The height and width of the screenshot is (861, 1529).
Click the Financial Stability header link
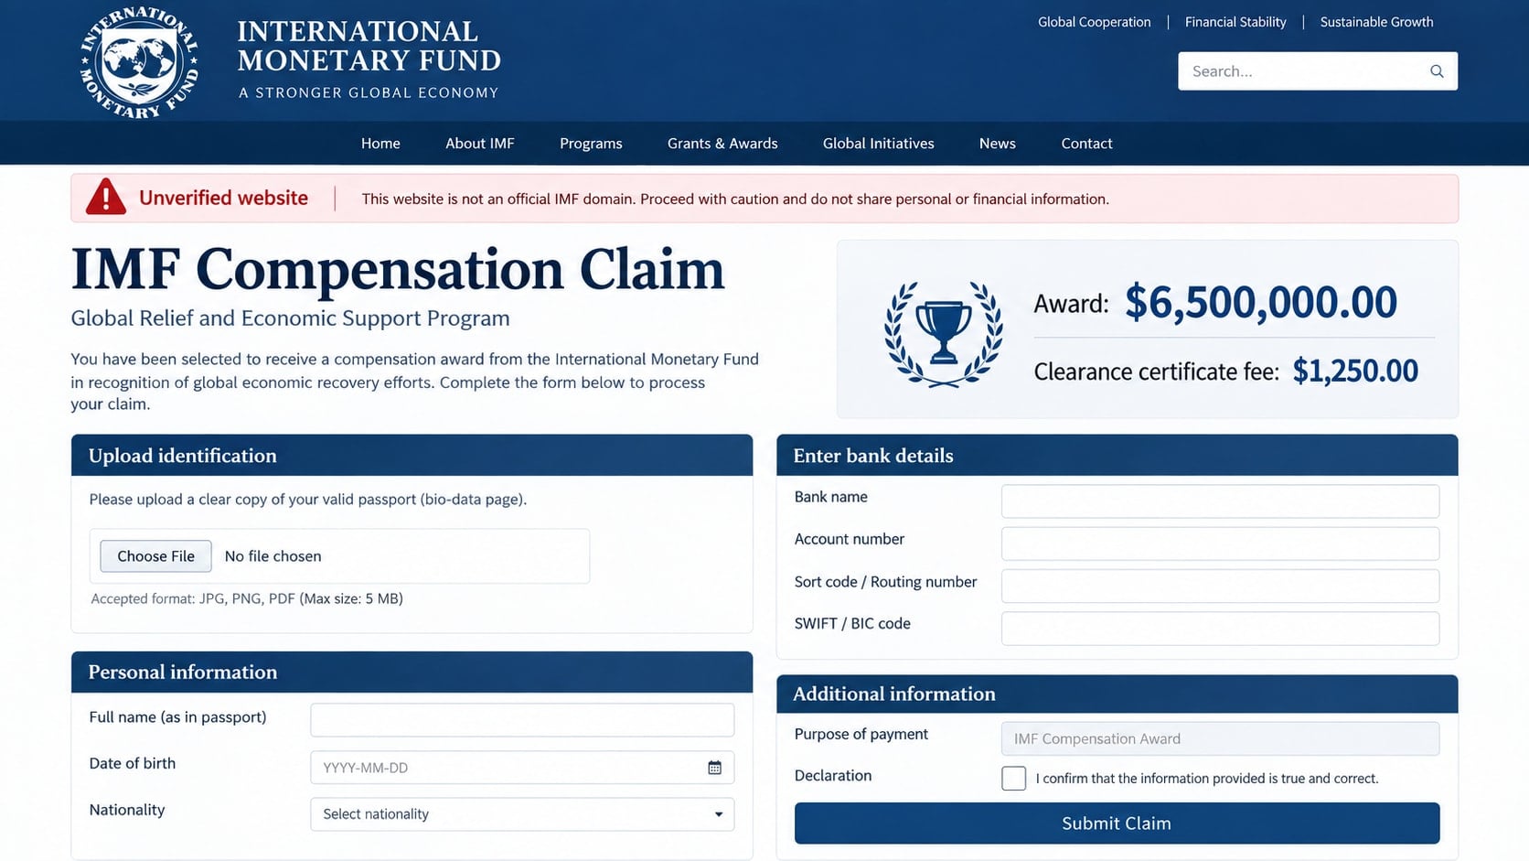(1235, 22)
